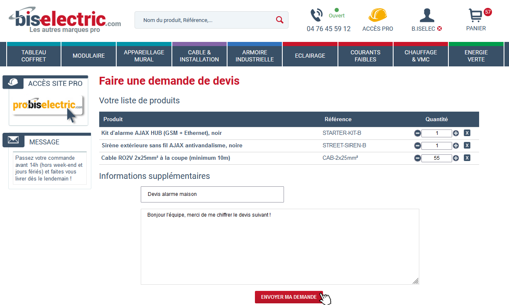Open the shopping cart icon
Image resolution: width=509 pixels, height=305 pixels.
(475, 16)
